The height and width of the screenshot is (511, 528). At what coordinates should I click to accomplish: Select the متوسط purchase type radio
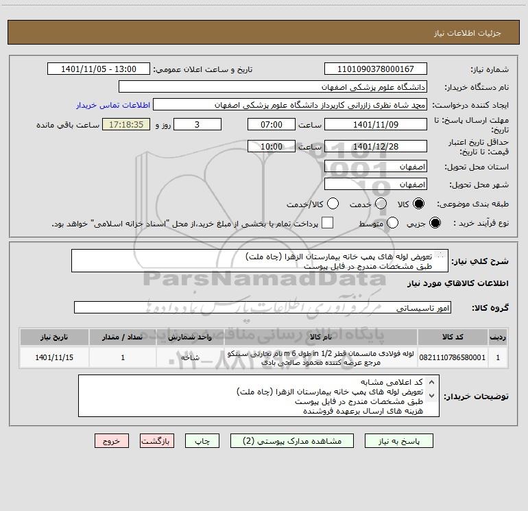[393, 223]
